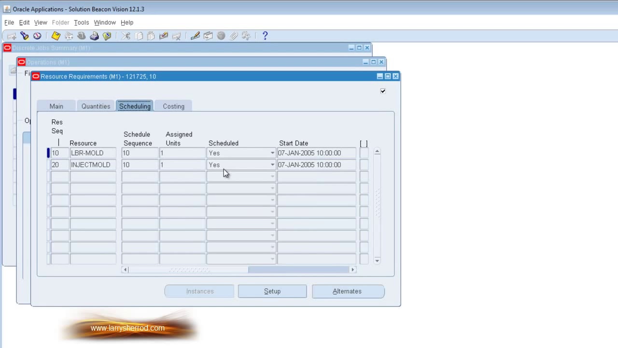Click the Alternates button

coord(348,291)
